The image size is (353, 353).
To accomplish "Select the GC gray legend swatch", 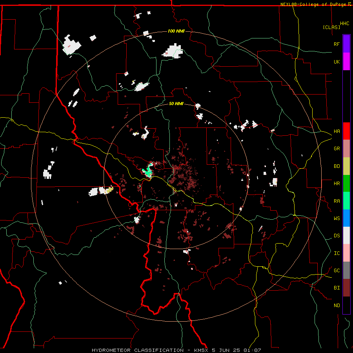I will 346,270.
